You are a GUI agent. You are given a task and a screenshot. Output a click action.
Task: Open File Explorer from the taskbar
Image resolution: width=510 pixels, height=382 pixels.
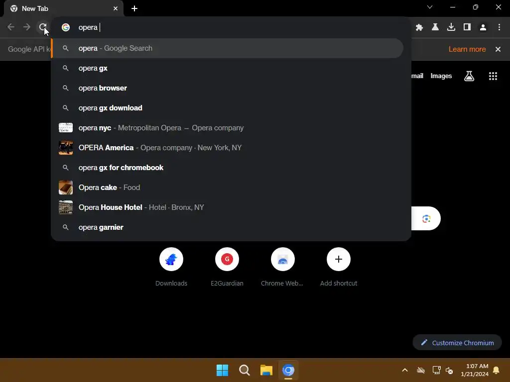(x=266, y=370)
